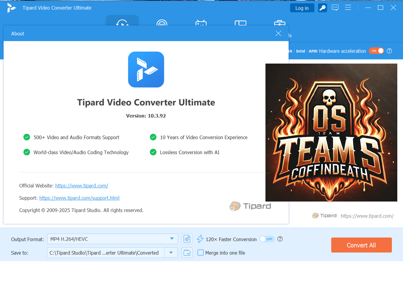The height and width of the screenshot is (281, 403).
Task: Open the register key icon
Action: (x=323, y=8)
